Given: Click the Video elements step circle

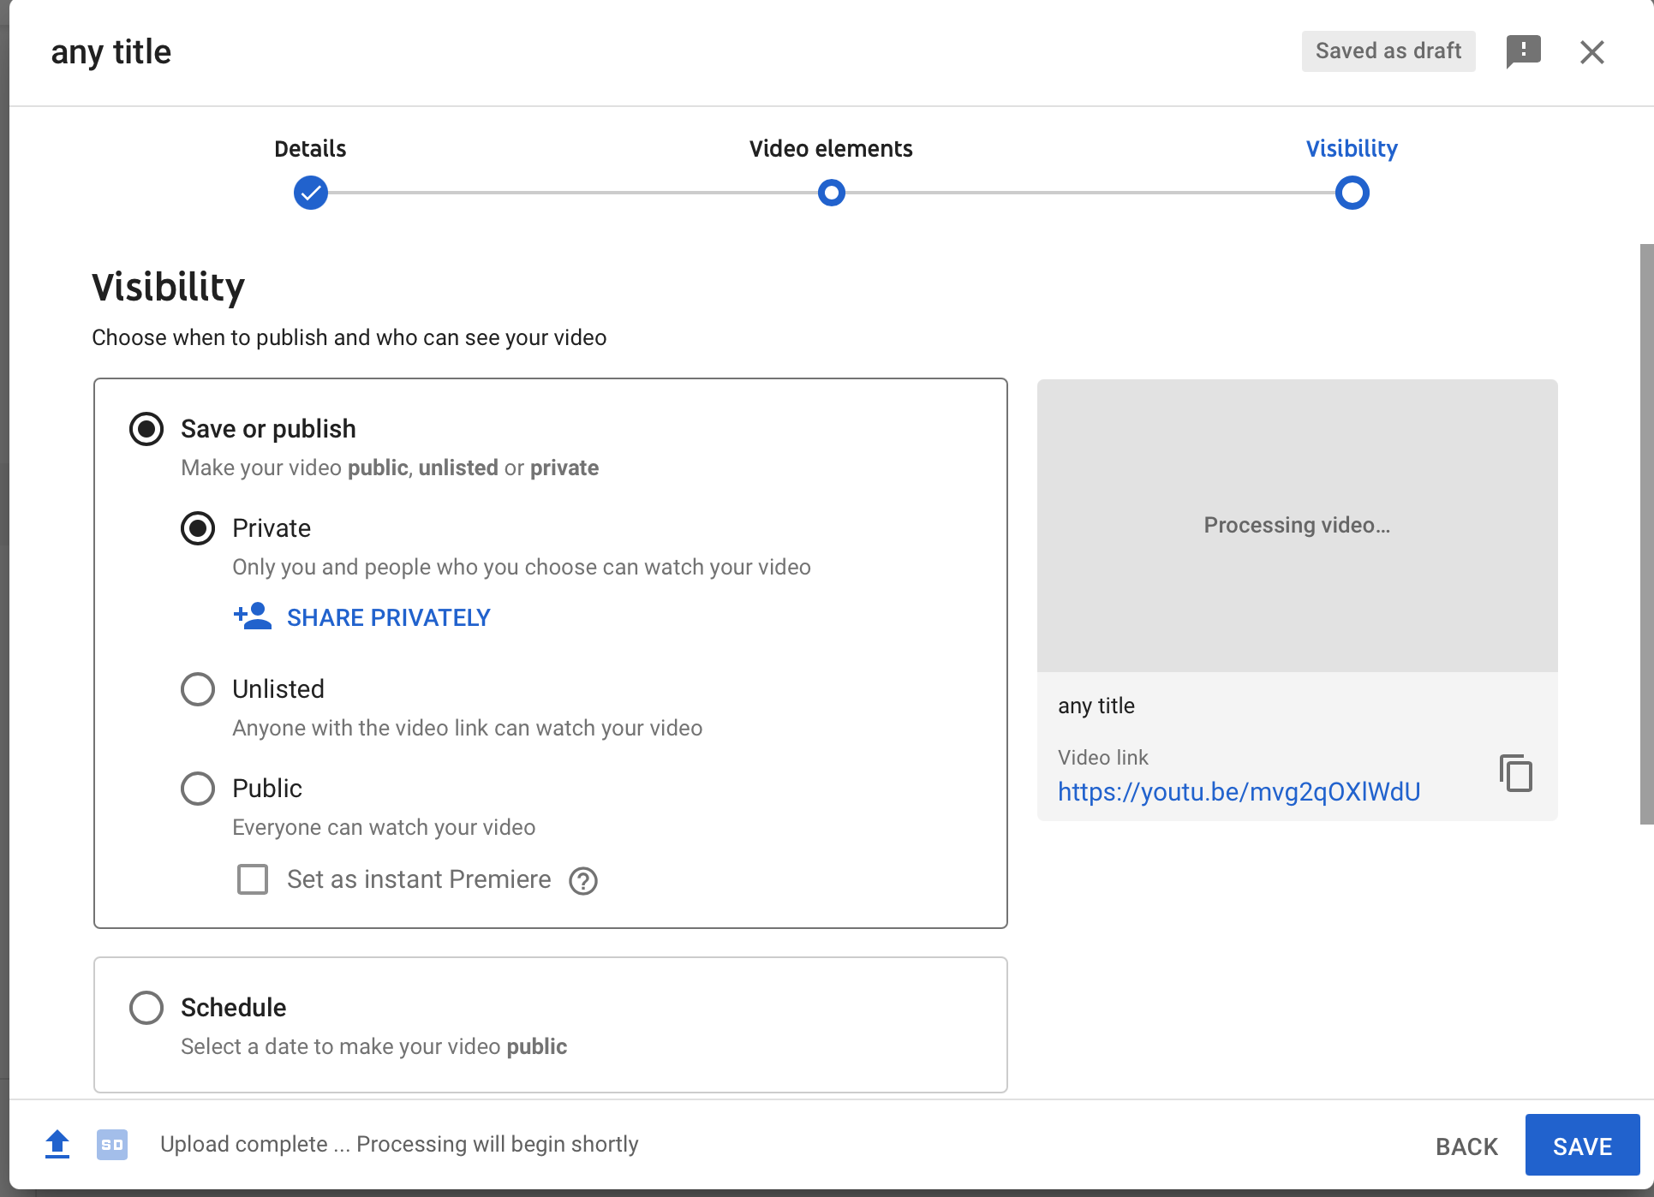Looking at the screenshot, I should (832, 193).
